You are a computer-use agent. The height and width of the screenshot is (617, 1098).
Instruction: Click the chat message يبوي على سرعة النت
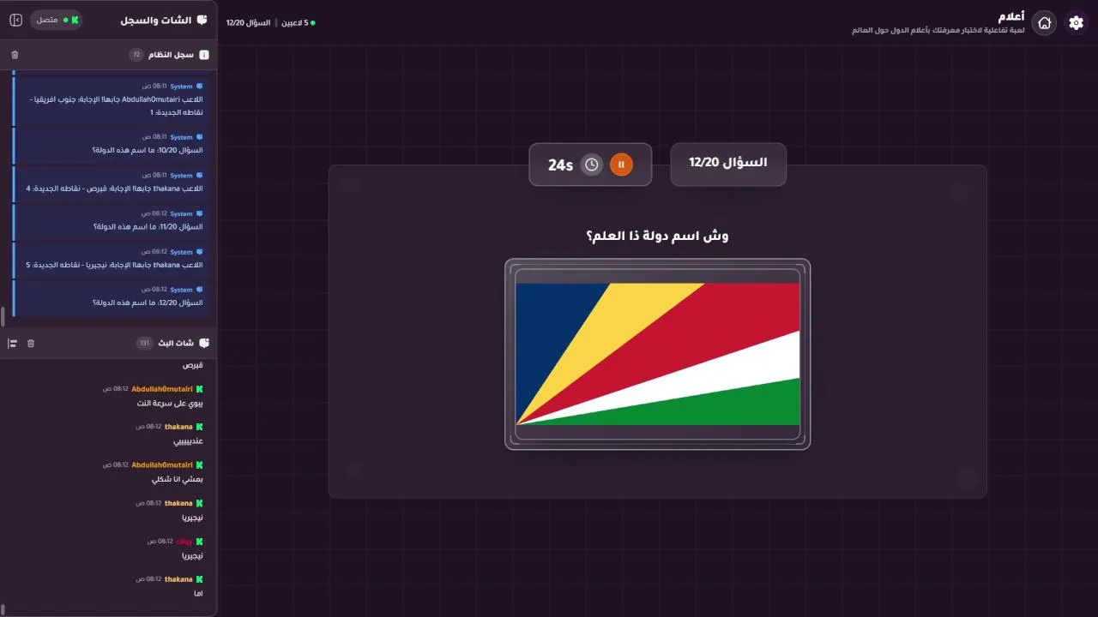170,403
